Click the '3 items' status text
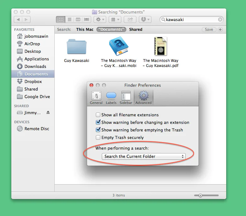The image size is (246, 216). pos(119,195)
